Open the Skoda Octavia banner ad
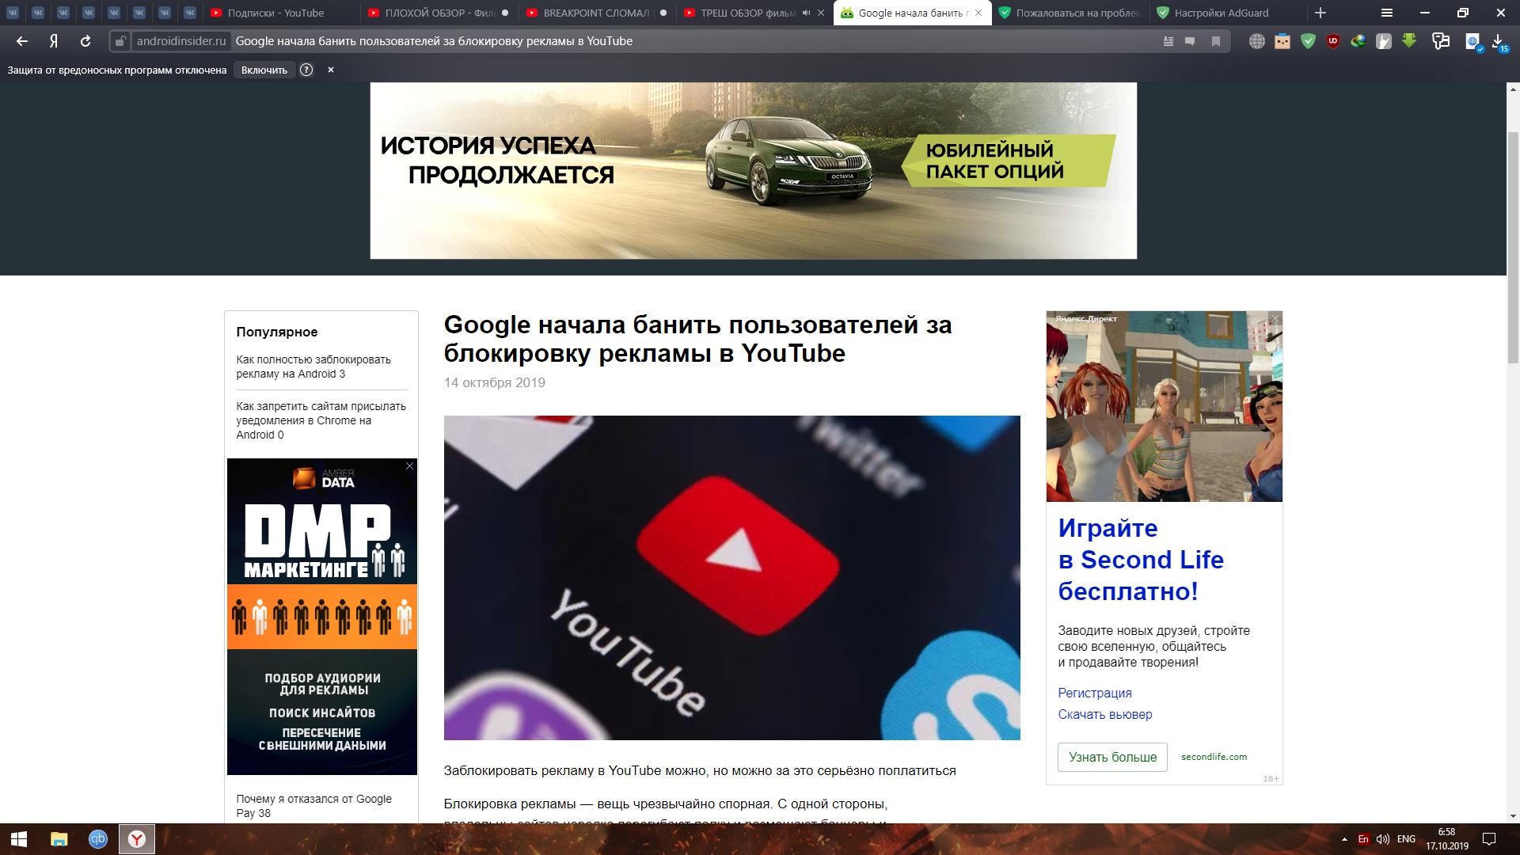The width and height of the screenshot is (1520, 855). 753,170
